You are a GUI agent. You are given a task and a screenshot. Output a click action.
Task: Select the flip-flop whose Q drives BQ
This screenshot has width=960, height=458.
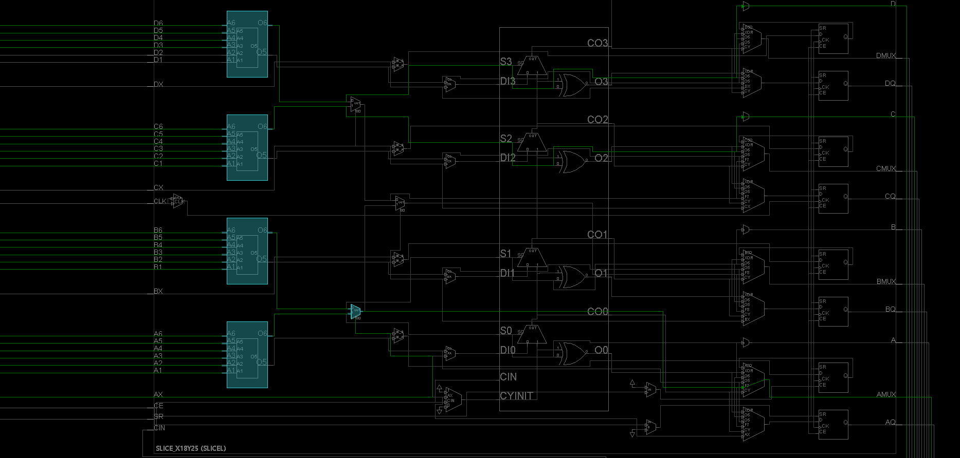tap(834, 312)
